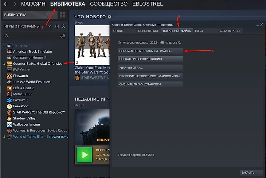
Task: Select the ЛОКАЛЬНЫЕ ФАЙЛЫ tab
Action: [177, 31]
